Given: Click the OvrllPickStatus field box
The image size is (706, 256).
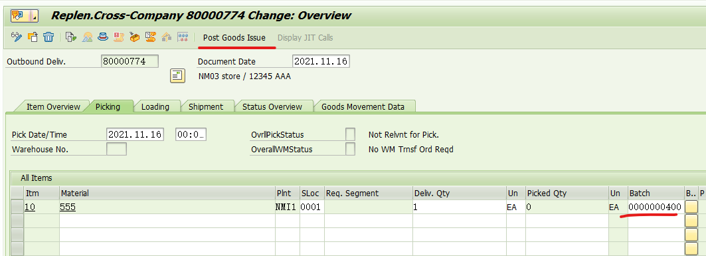Looking at the screenshot, I should click(350, 134).
